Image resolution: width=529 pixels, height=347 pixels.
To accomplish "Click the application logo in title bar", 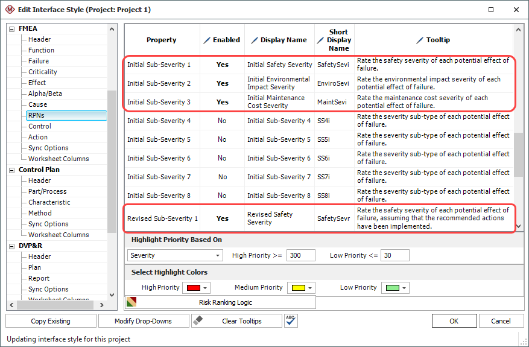I will (10, 10).
